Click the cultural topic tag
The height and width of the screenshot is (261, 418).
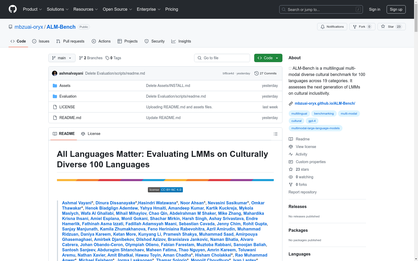pyautogui.click(x=296, y=121)
